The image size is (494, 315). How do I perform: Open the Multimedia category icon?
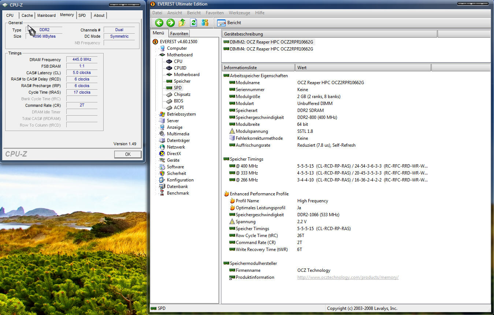click(162, 134)
